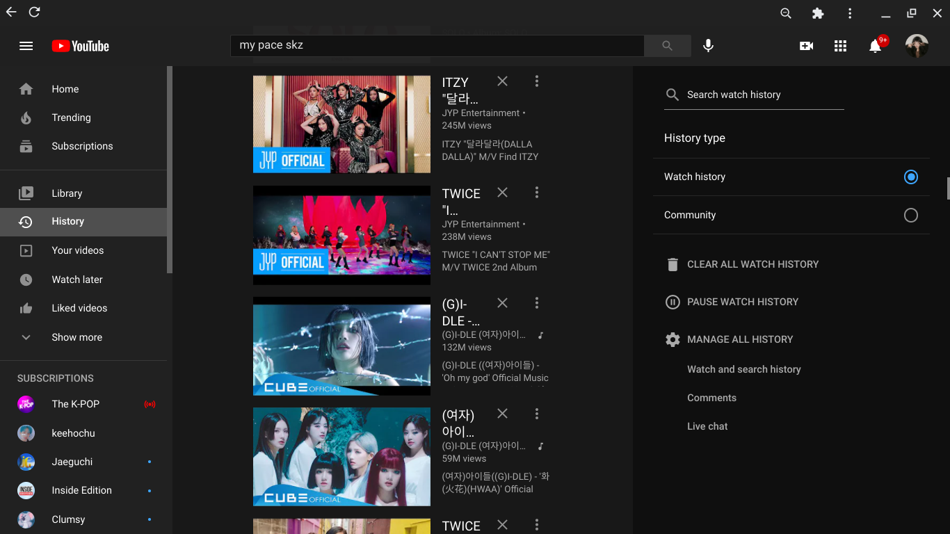Open the hamburger guide menu
The width and height of the screenshot is (950, 534).
(26, 46)
